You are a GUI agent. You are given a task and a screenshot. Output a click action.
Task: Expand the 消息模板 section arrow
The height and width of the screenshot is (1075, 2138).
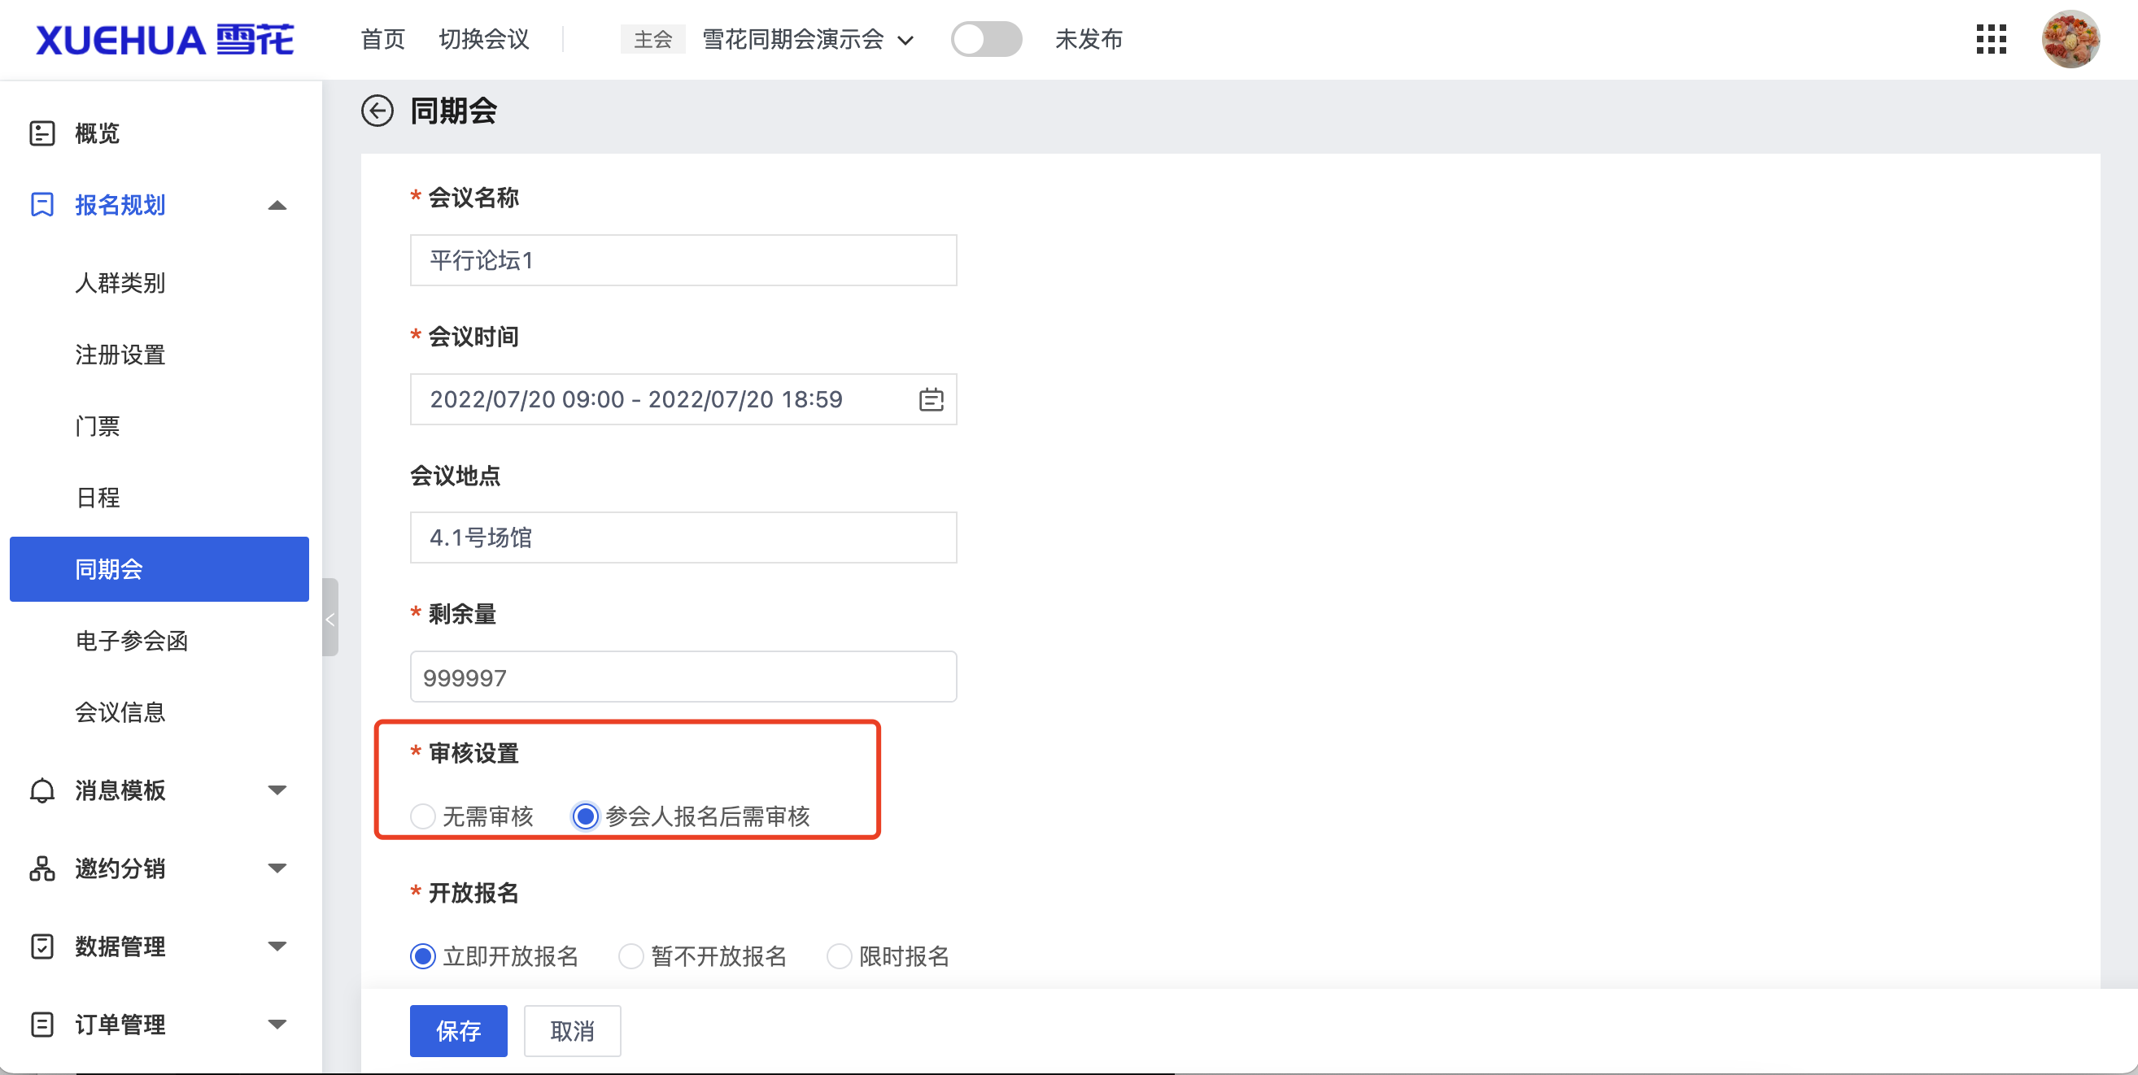tap(277, 790)
